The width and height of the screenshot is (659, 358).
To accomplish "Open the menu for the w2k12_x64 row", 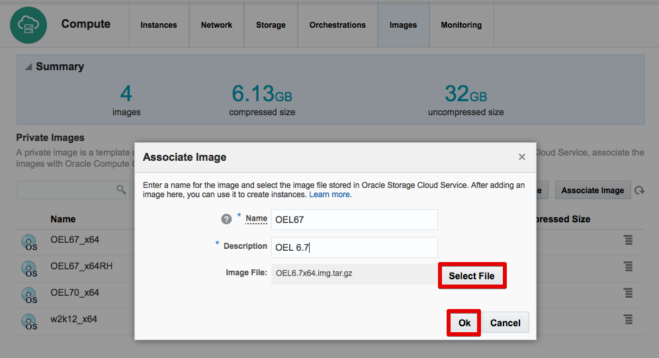I will [x=629, y=320].
